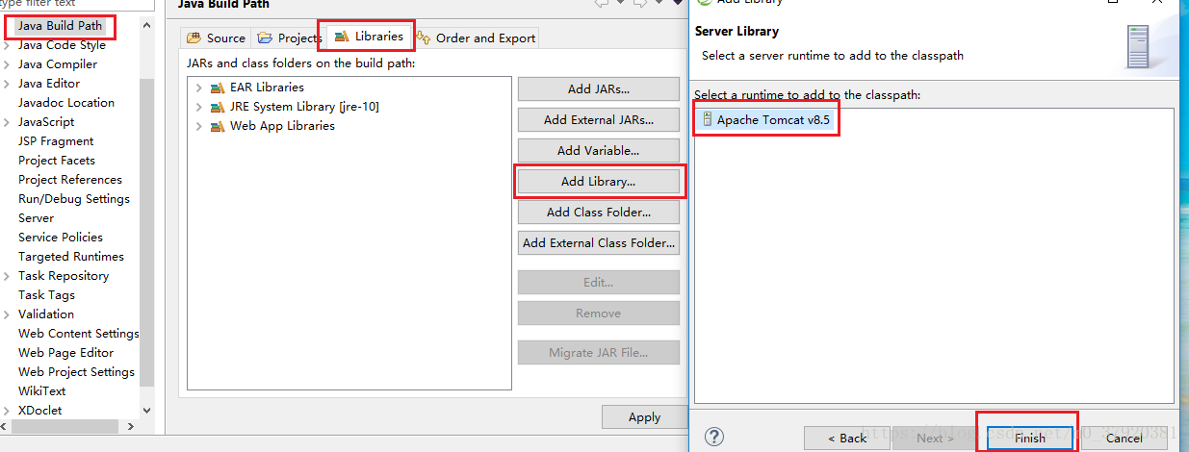The height and width of the screenshot is (452, 1189).
Task: Switch to the Source tab
Action: coord(217,38)
